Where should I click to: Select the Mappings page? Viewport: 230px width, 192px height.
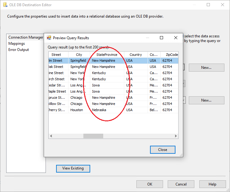tap(17, 44)
